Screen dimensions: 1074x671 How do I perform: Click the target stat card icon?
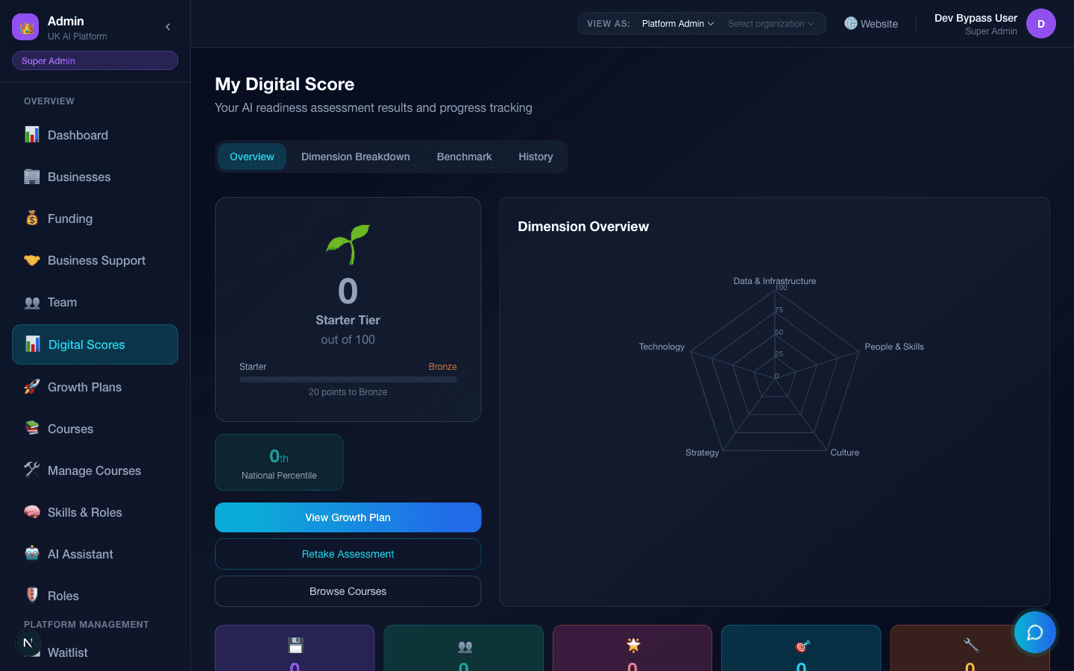click(x=803, y=646)
